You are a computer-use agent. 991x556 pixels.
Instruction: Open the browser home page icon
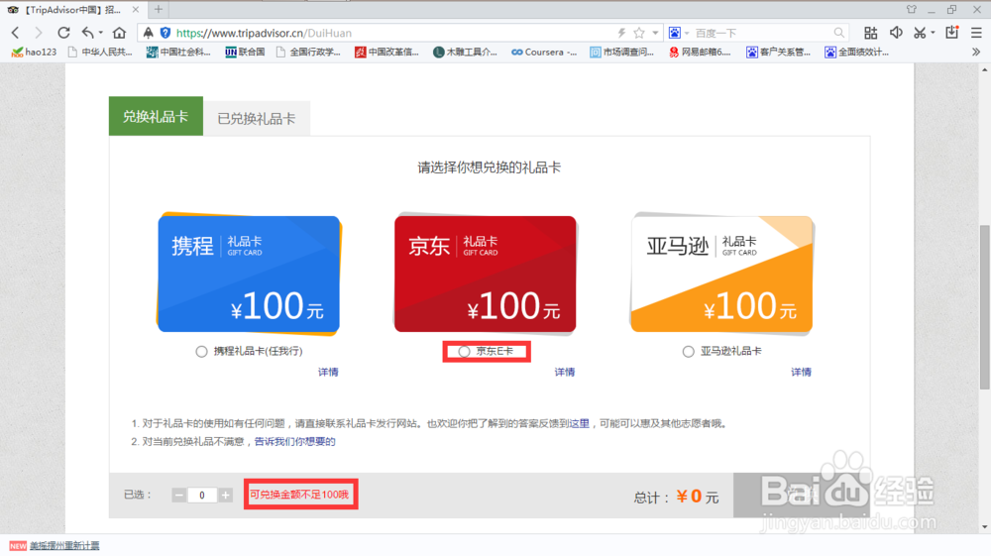click(x=119, y=33)
